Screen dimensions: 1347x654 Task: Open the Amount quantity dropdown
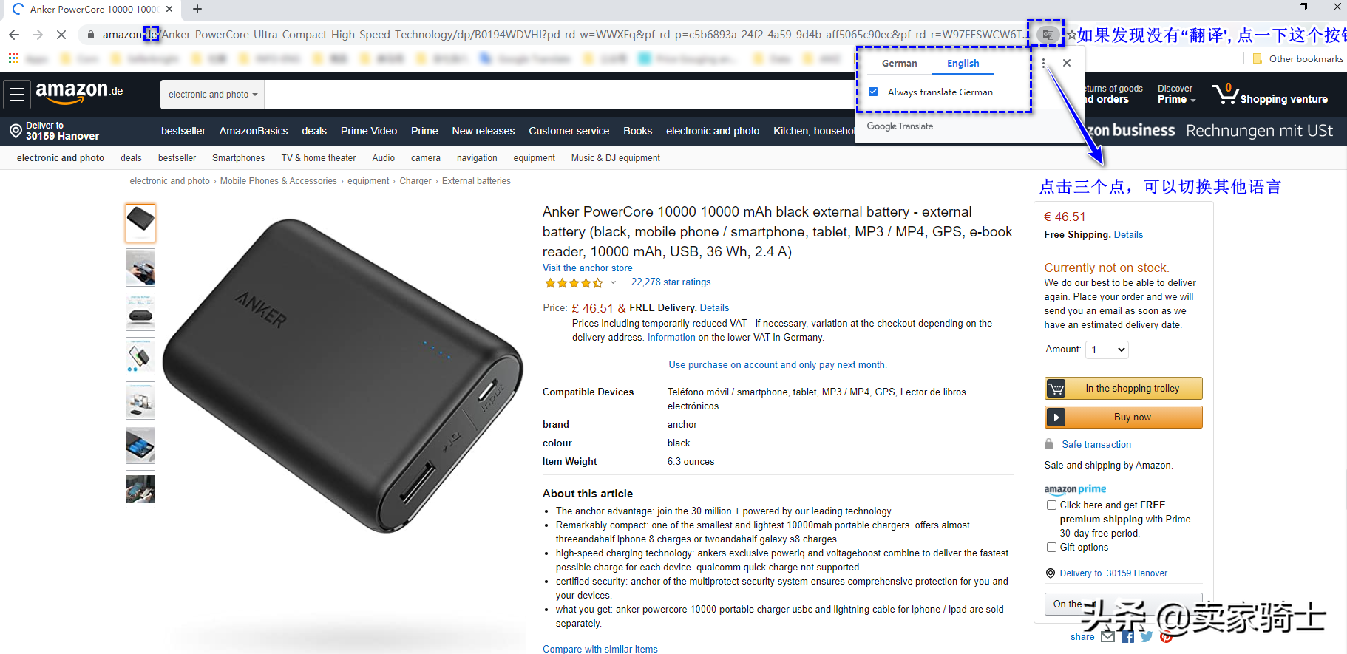pos(1107,350)
